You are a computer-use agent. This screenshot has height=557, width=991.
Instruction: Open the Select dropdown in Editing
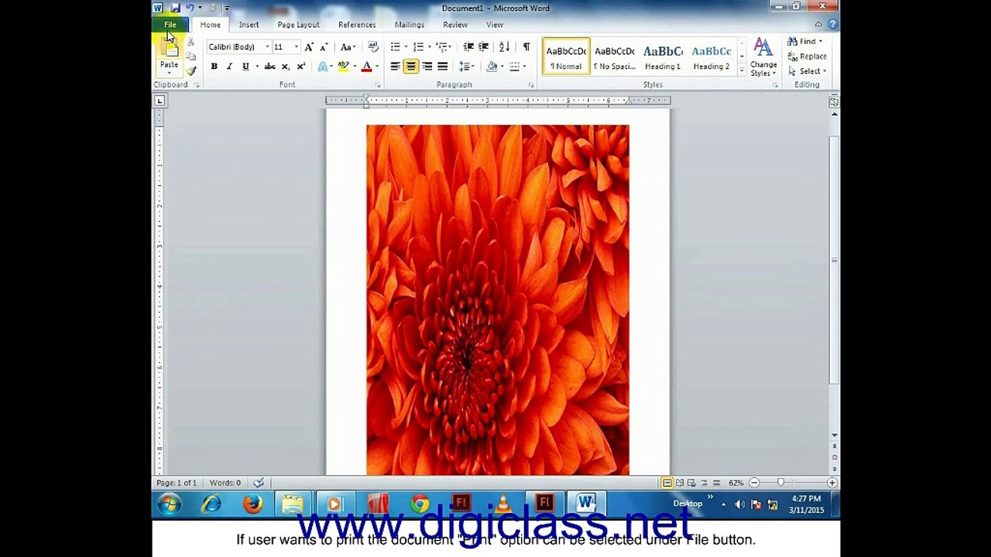(807, 71)
